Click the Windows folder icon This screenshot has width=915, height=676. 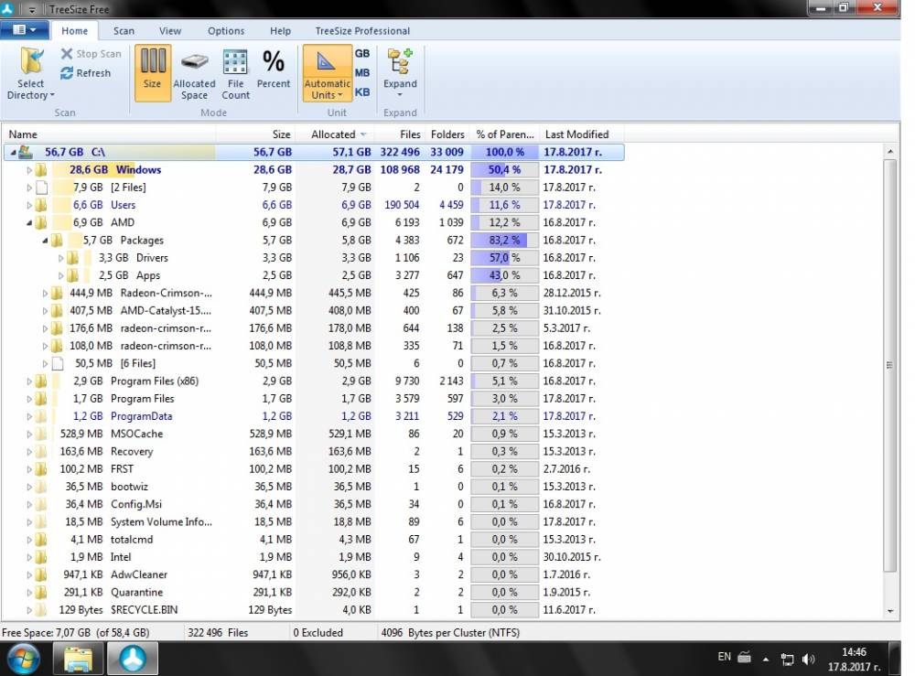coord(41,170)
